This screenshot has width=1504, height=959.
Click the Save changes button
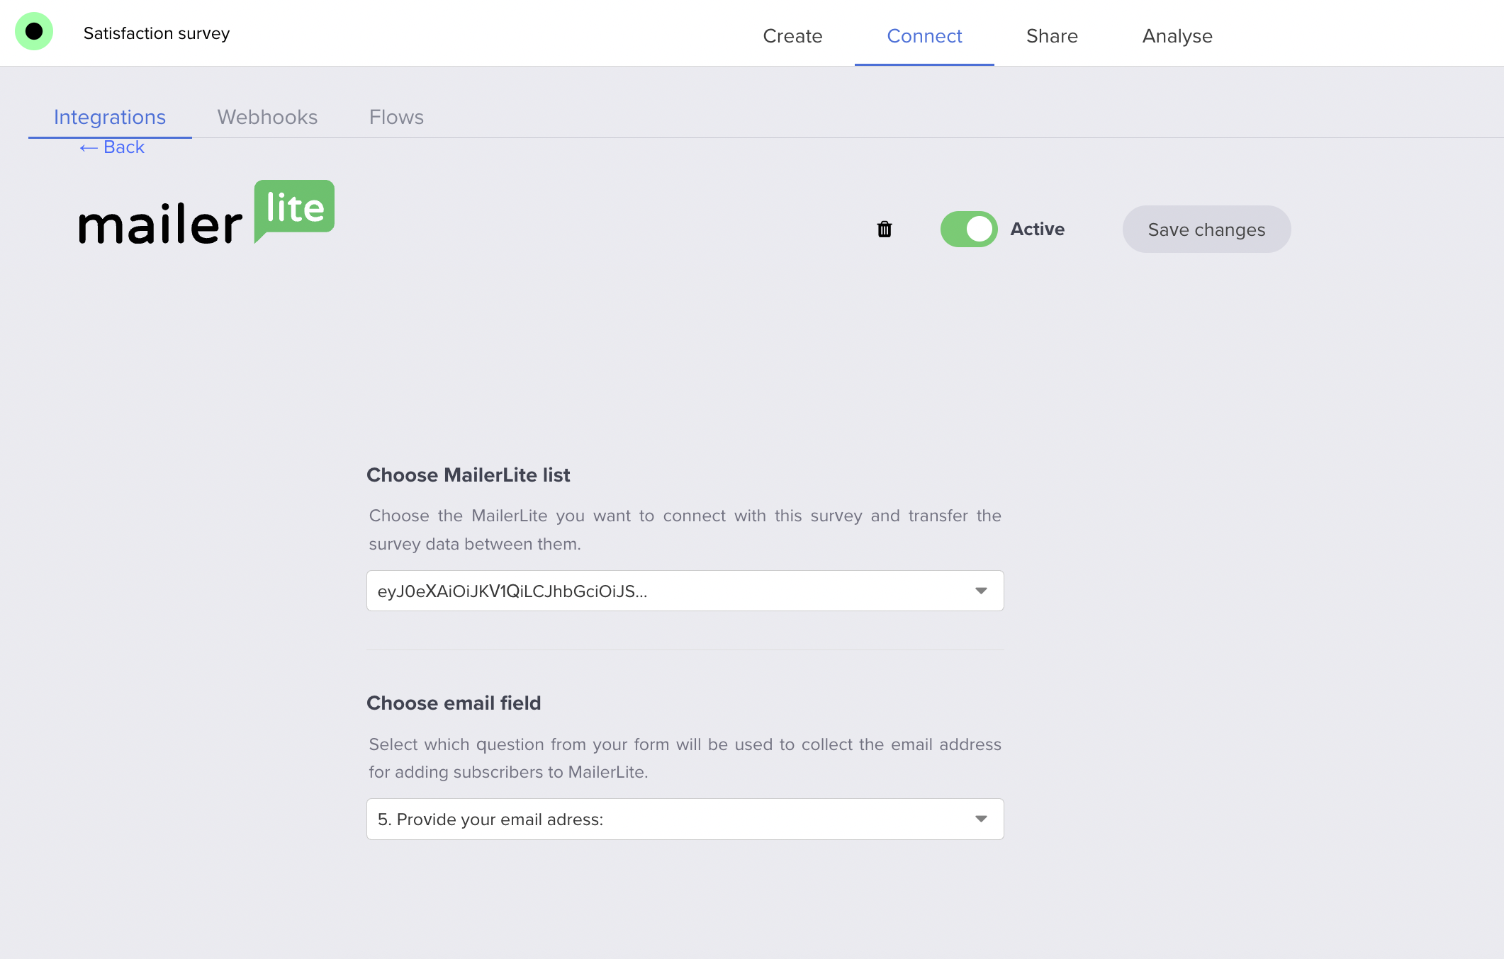1206,229
